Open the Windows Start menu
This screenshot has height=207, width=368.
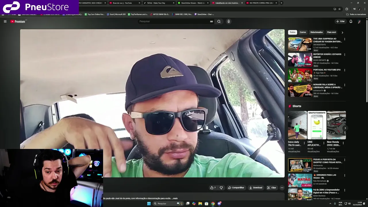coord(149,204)
